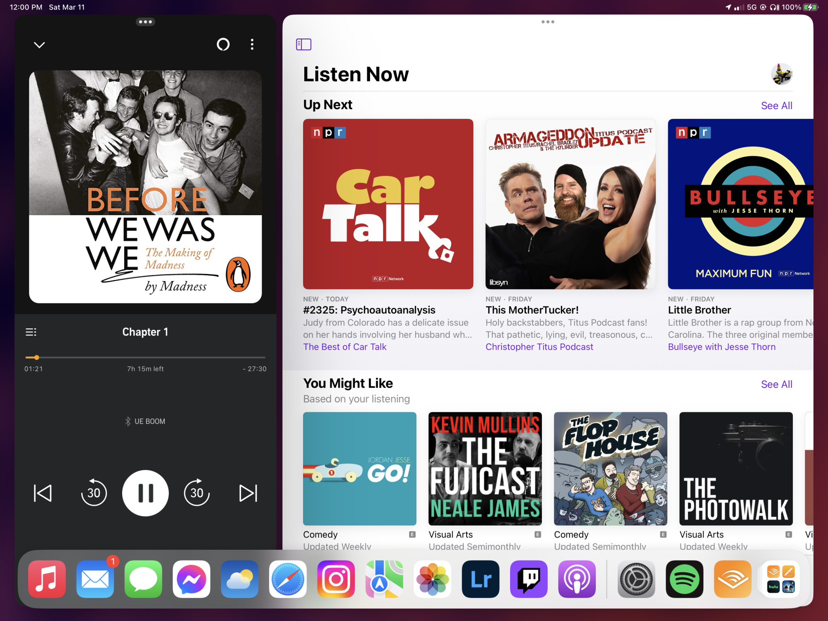
Task: Jump to next chapter
Action: tap(248, 493)
